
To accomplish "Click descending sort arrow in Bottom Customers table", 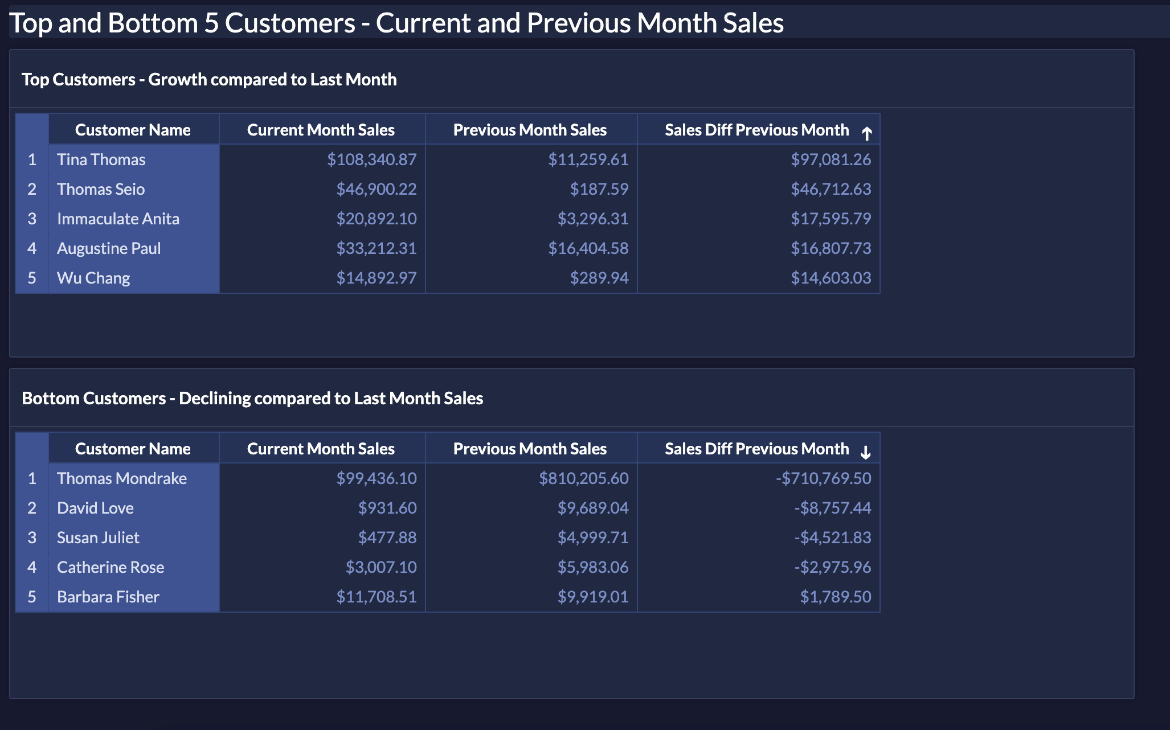I will [x=865, y=453].
